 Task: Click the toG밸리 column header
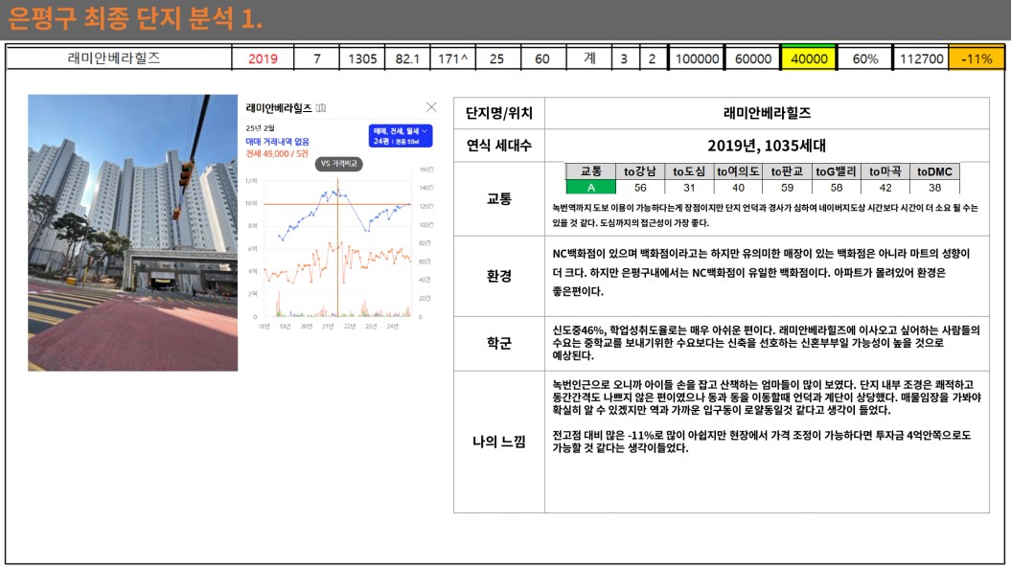point(837,171)
